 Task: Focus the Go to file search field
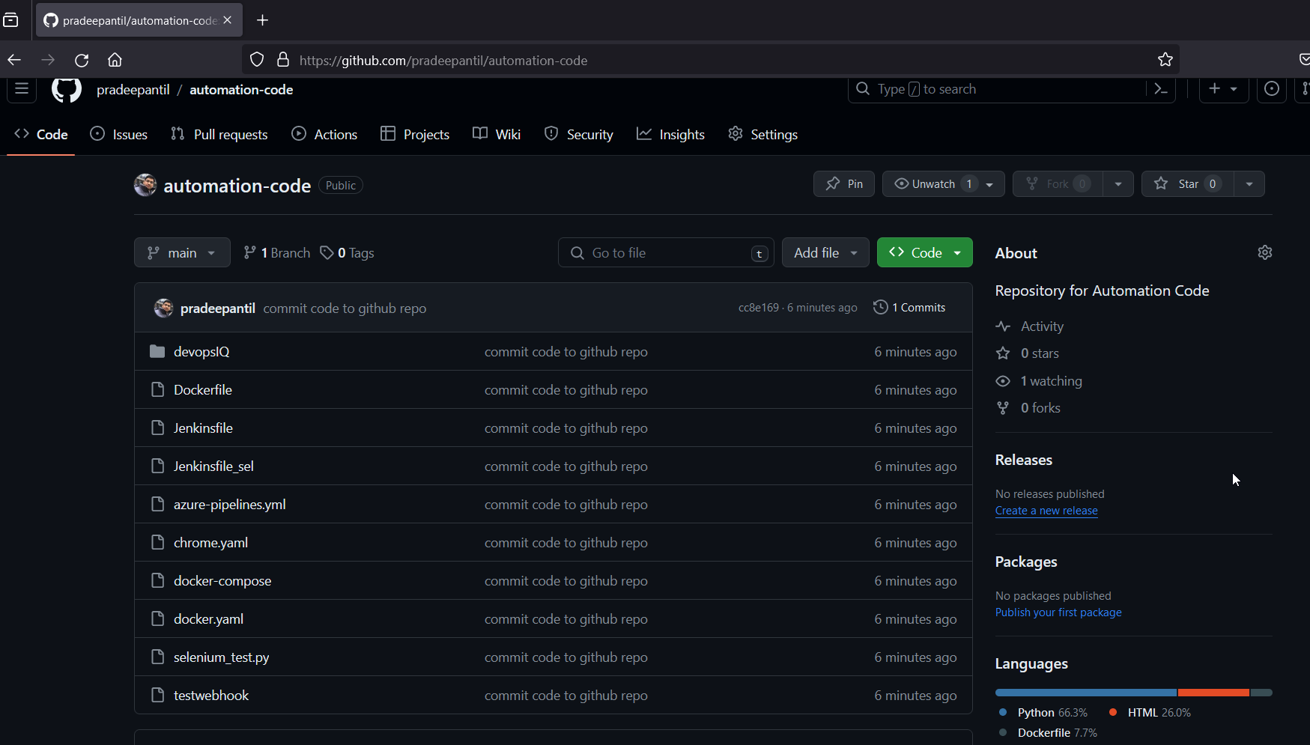click(666, 252)
